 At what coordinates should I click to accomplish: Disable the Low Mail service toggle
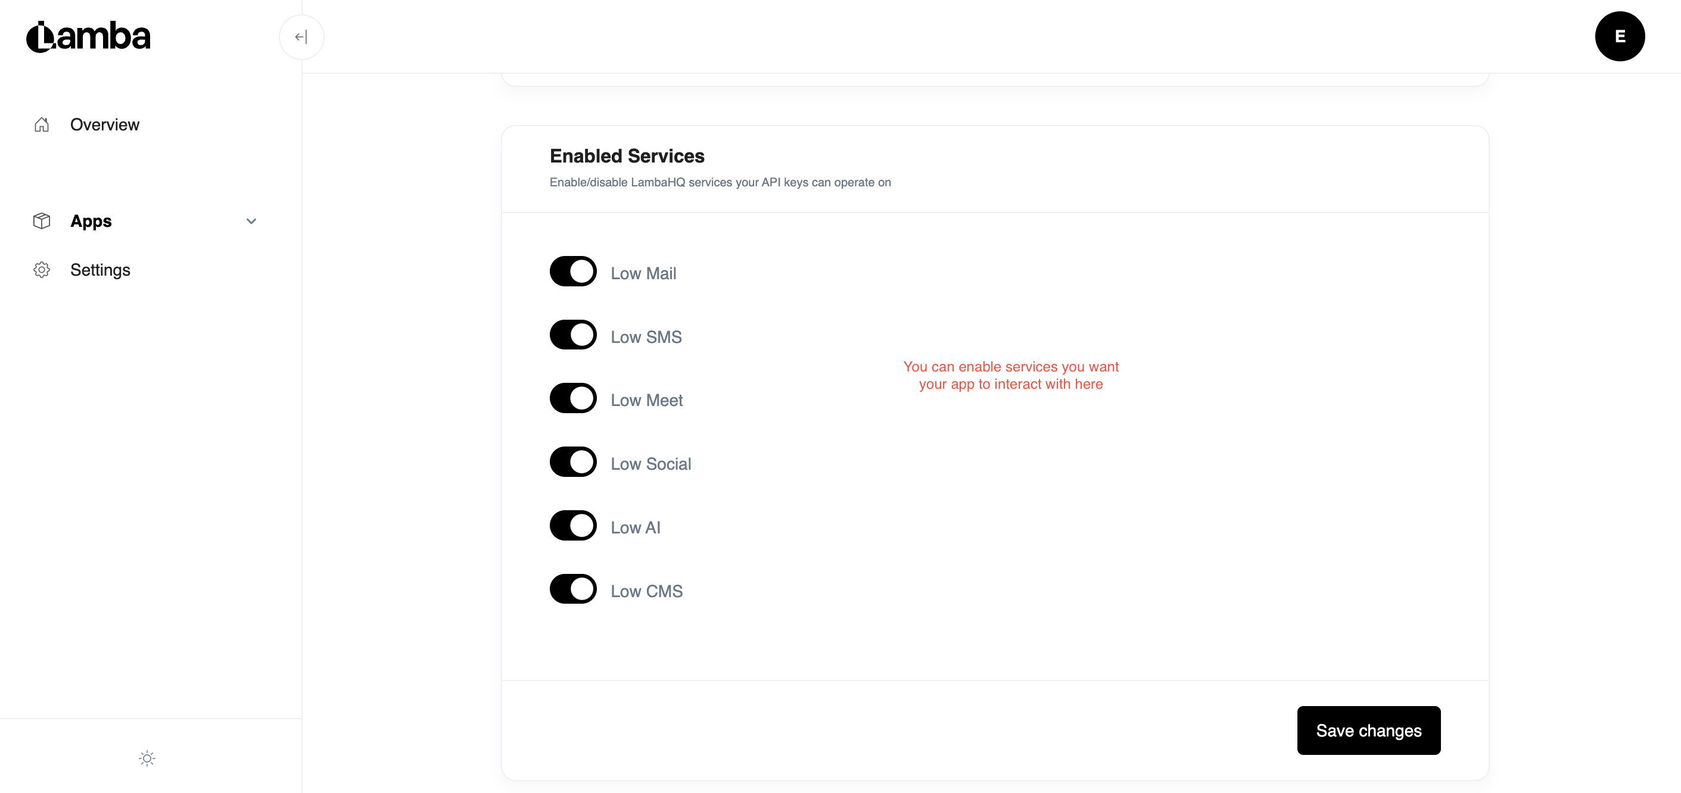[573, 271]
